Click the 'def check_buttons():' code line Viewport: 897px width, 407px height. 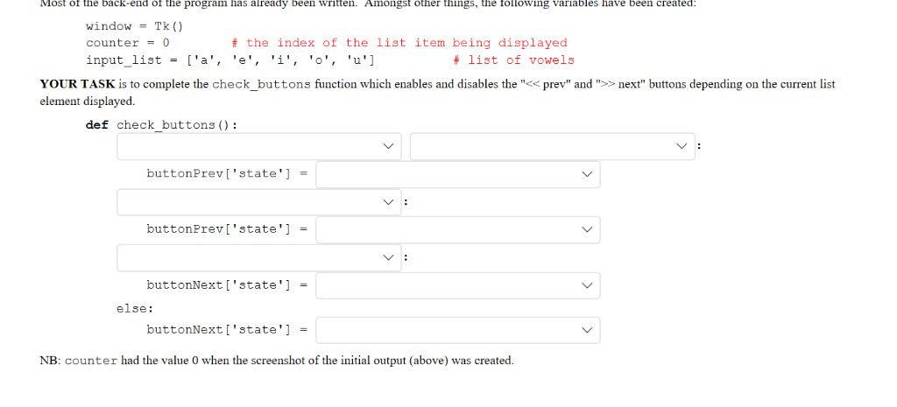point(161,125)
